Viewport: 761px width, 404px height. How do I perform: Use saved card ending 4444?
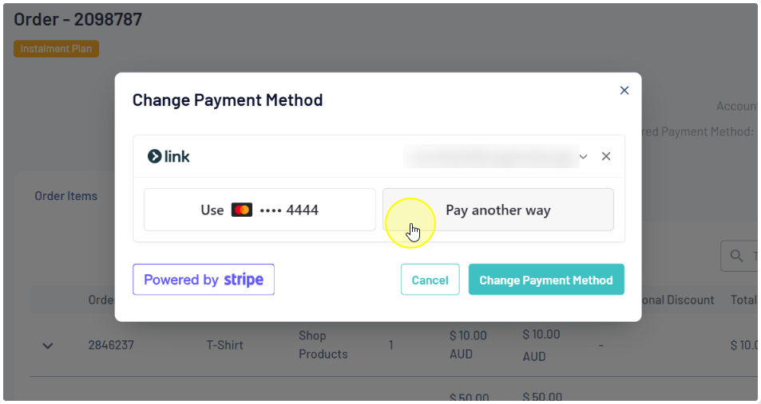(x=260, y=210)
